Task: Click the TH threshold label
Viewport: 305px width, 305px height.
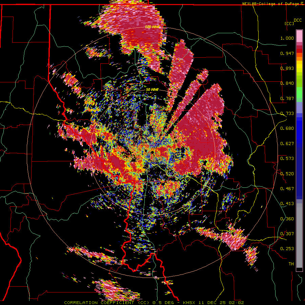Action: coord(291,264)
